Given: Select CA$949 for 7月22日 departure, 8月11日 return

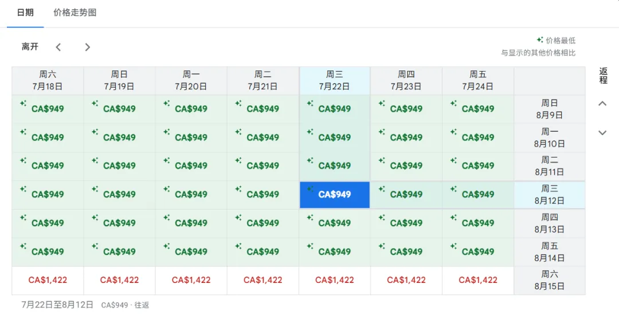Looking at the screenshot, I should point(335,166).
